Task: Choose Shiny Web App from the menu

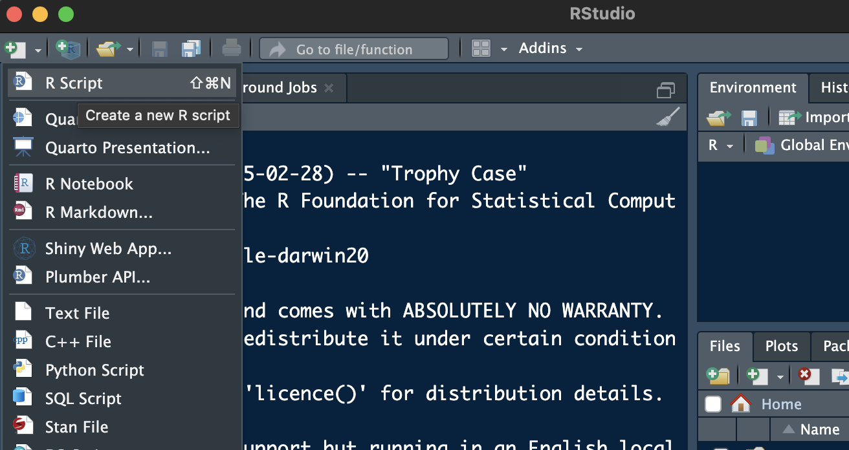Action: tap(122, 248)
